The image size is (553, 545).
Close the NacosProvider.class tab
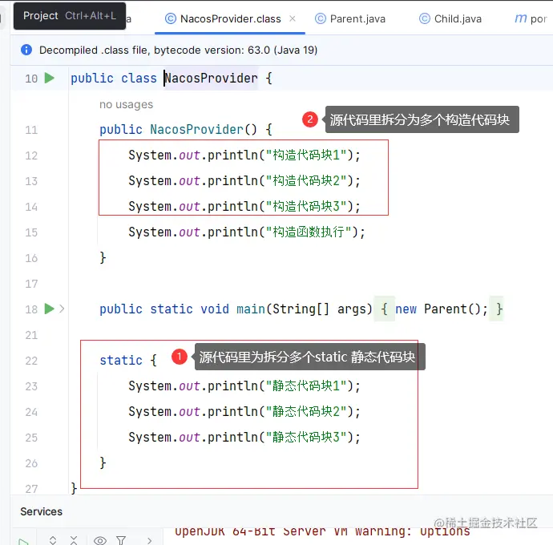293,18
